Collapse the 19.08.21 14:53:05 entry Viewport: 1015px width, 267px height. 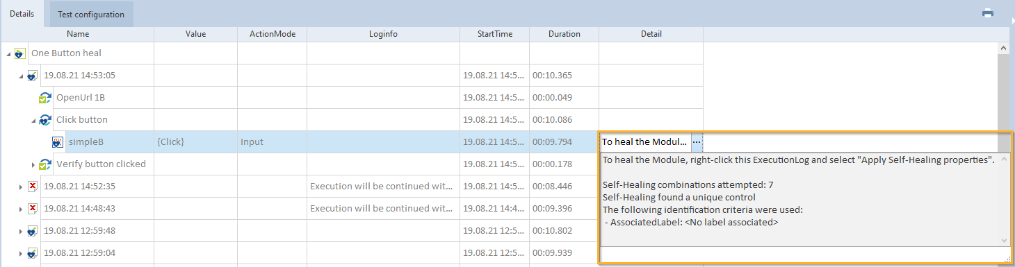click(21, 76)
